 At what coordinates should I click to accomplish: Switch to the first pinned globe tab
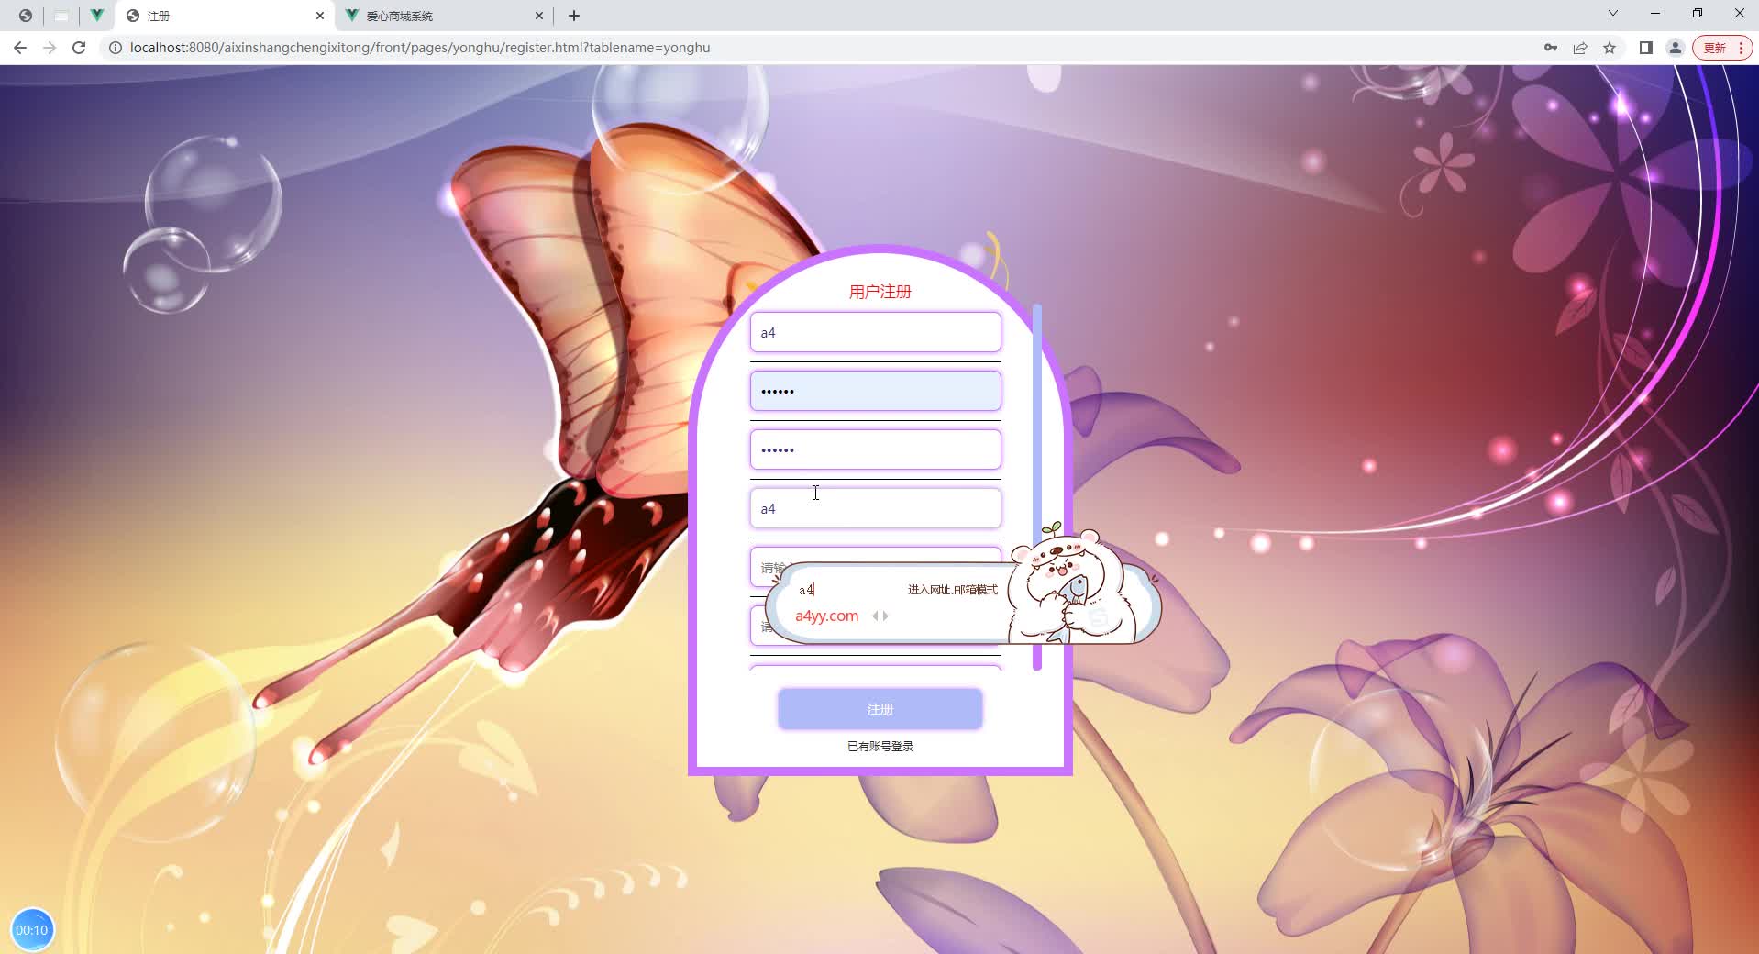[26, 16]
